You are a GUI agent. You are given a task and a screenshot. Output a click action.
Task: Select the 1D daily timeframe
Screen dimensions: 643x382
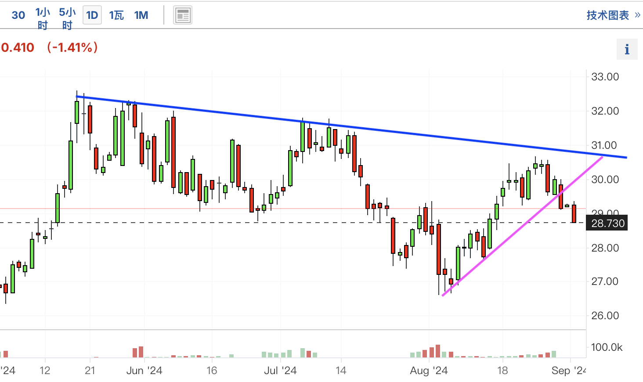coord(92,15)
